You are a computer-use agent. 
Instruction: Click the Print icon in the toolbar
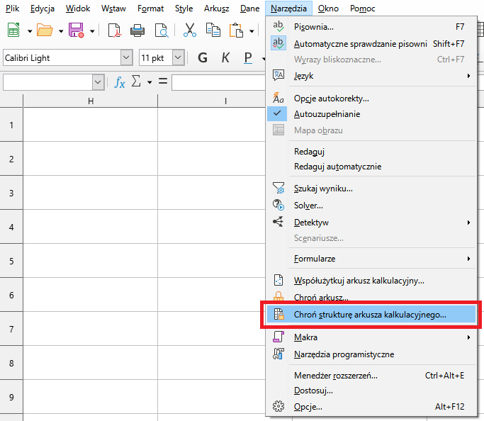point(137,30)
